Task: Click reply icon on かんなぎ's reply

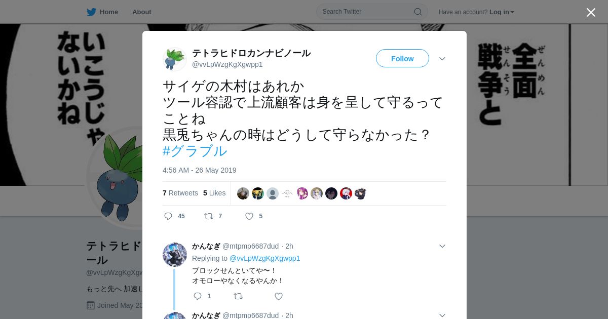Action: [198, 296]
